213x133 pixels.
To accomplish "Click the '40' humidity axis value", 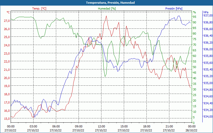I will tap(195, 78).
